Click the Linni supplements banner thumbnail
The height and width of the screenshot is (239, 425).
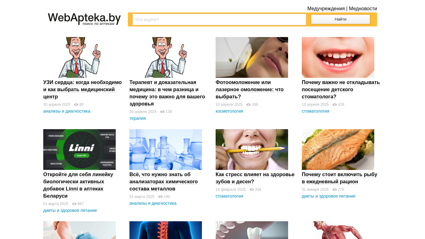click(x=79, y=149)
